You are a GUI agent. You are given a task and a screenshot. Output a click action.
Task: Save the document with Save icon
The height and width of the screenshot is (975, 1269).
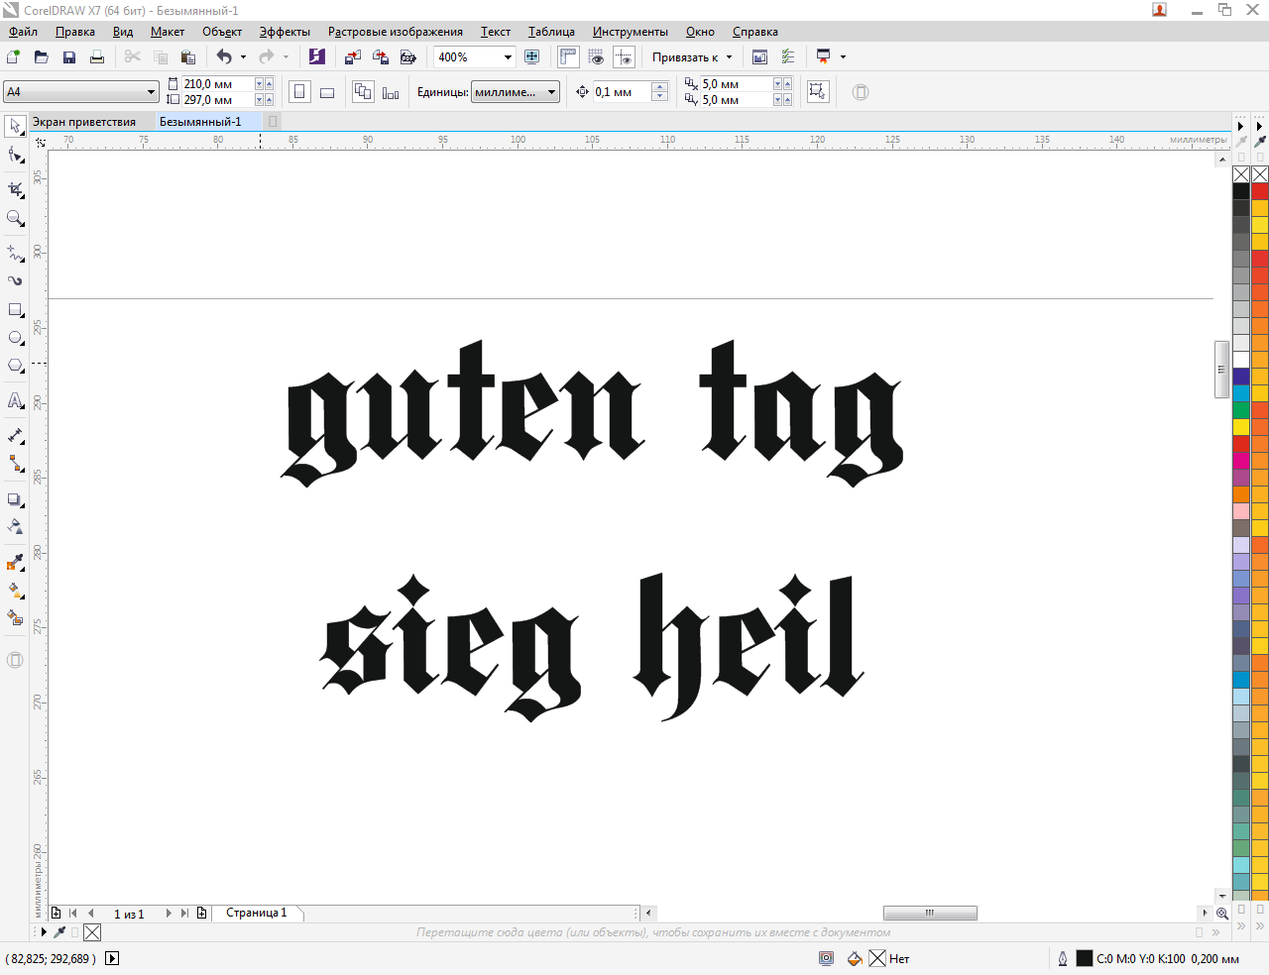click(69, 57)
